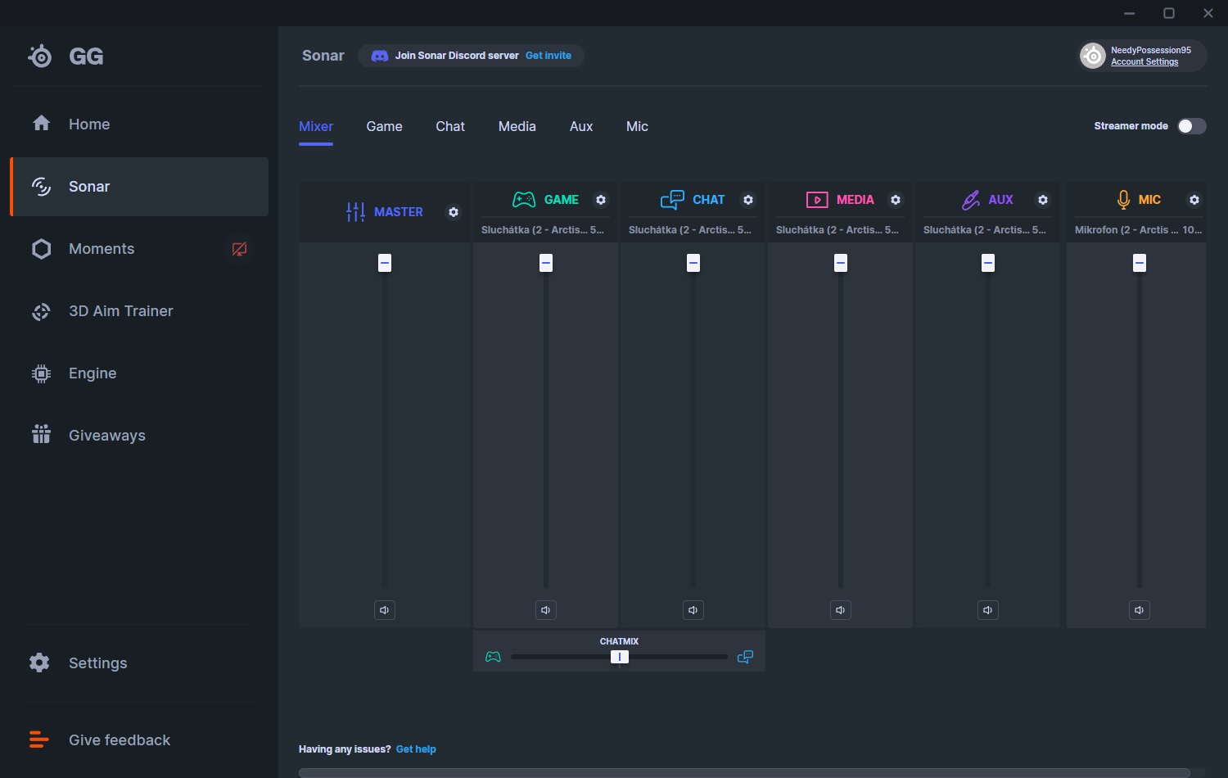Click the Mic volume slider handle
The height and width of the screenshot is (778, 1228).
(1140, 263)
